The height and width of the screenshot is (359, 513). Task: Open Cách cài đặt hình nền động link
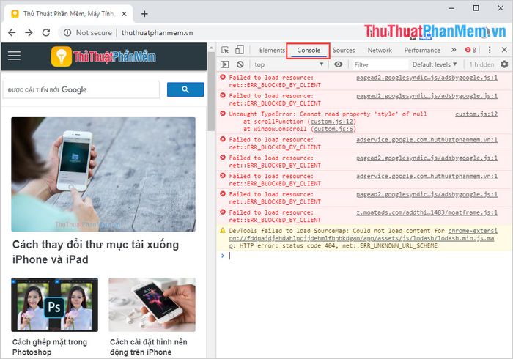click(149, 347)
